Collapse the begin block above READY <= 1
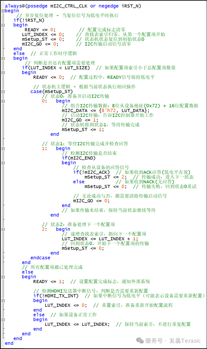 3,277
